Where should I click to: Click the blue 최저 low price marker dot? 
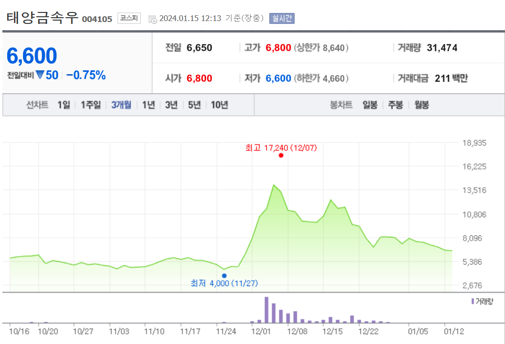(224, 275)
